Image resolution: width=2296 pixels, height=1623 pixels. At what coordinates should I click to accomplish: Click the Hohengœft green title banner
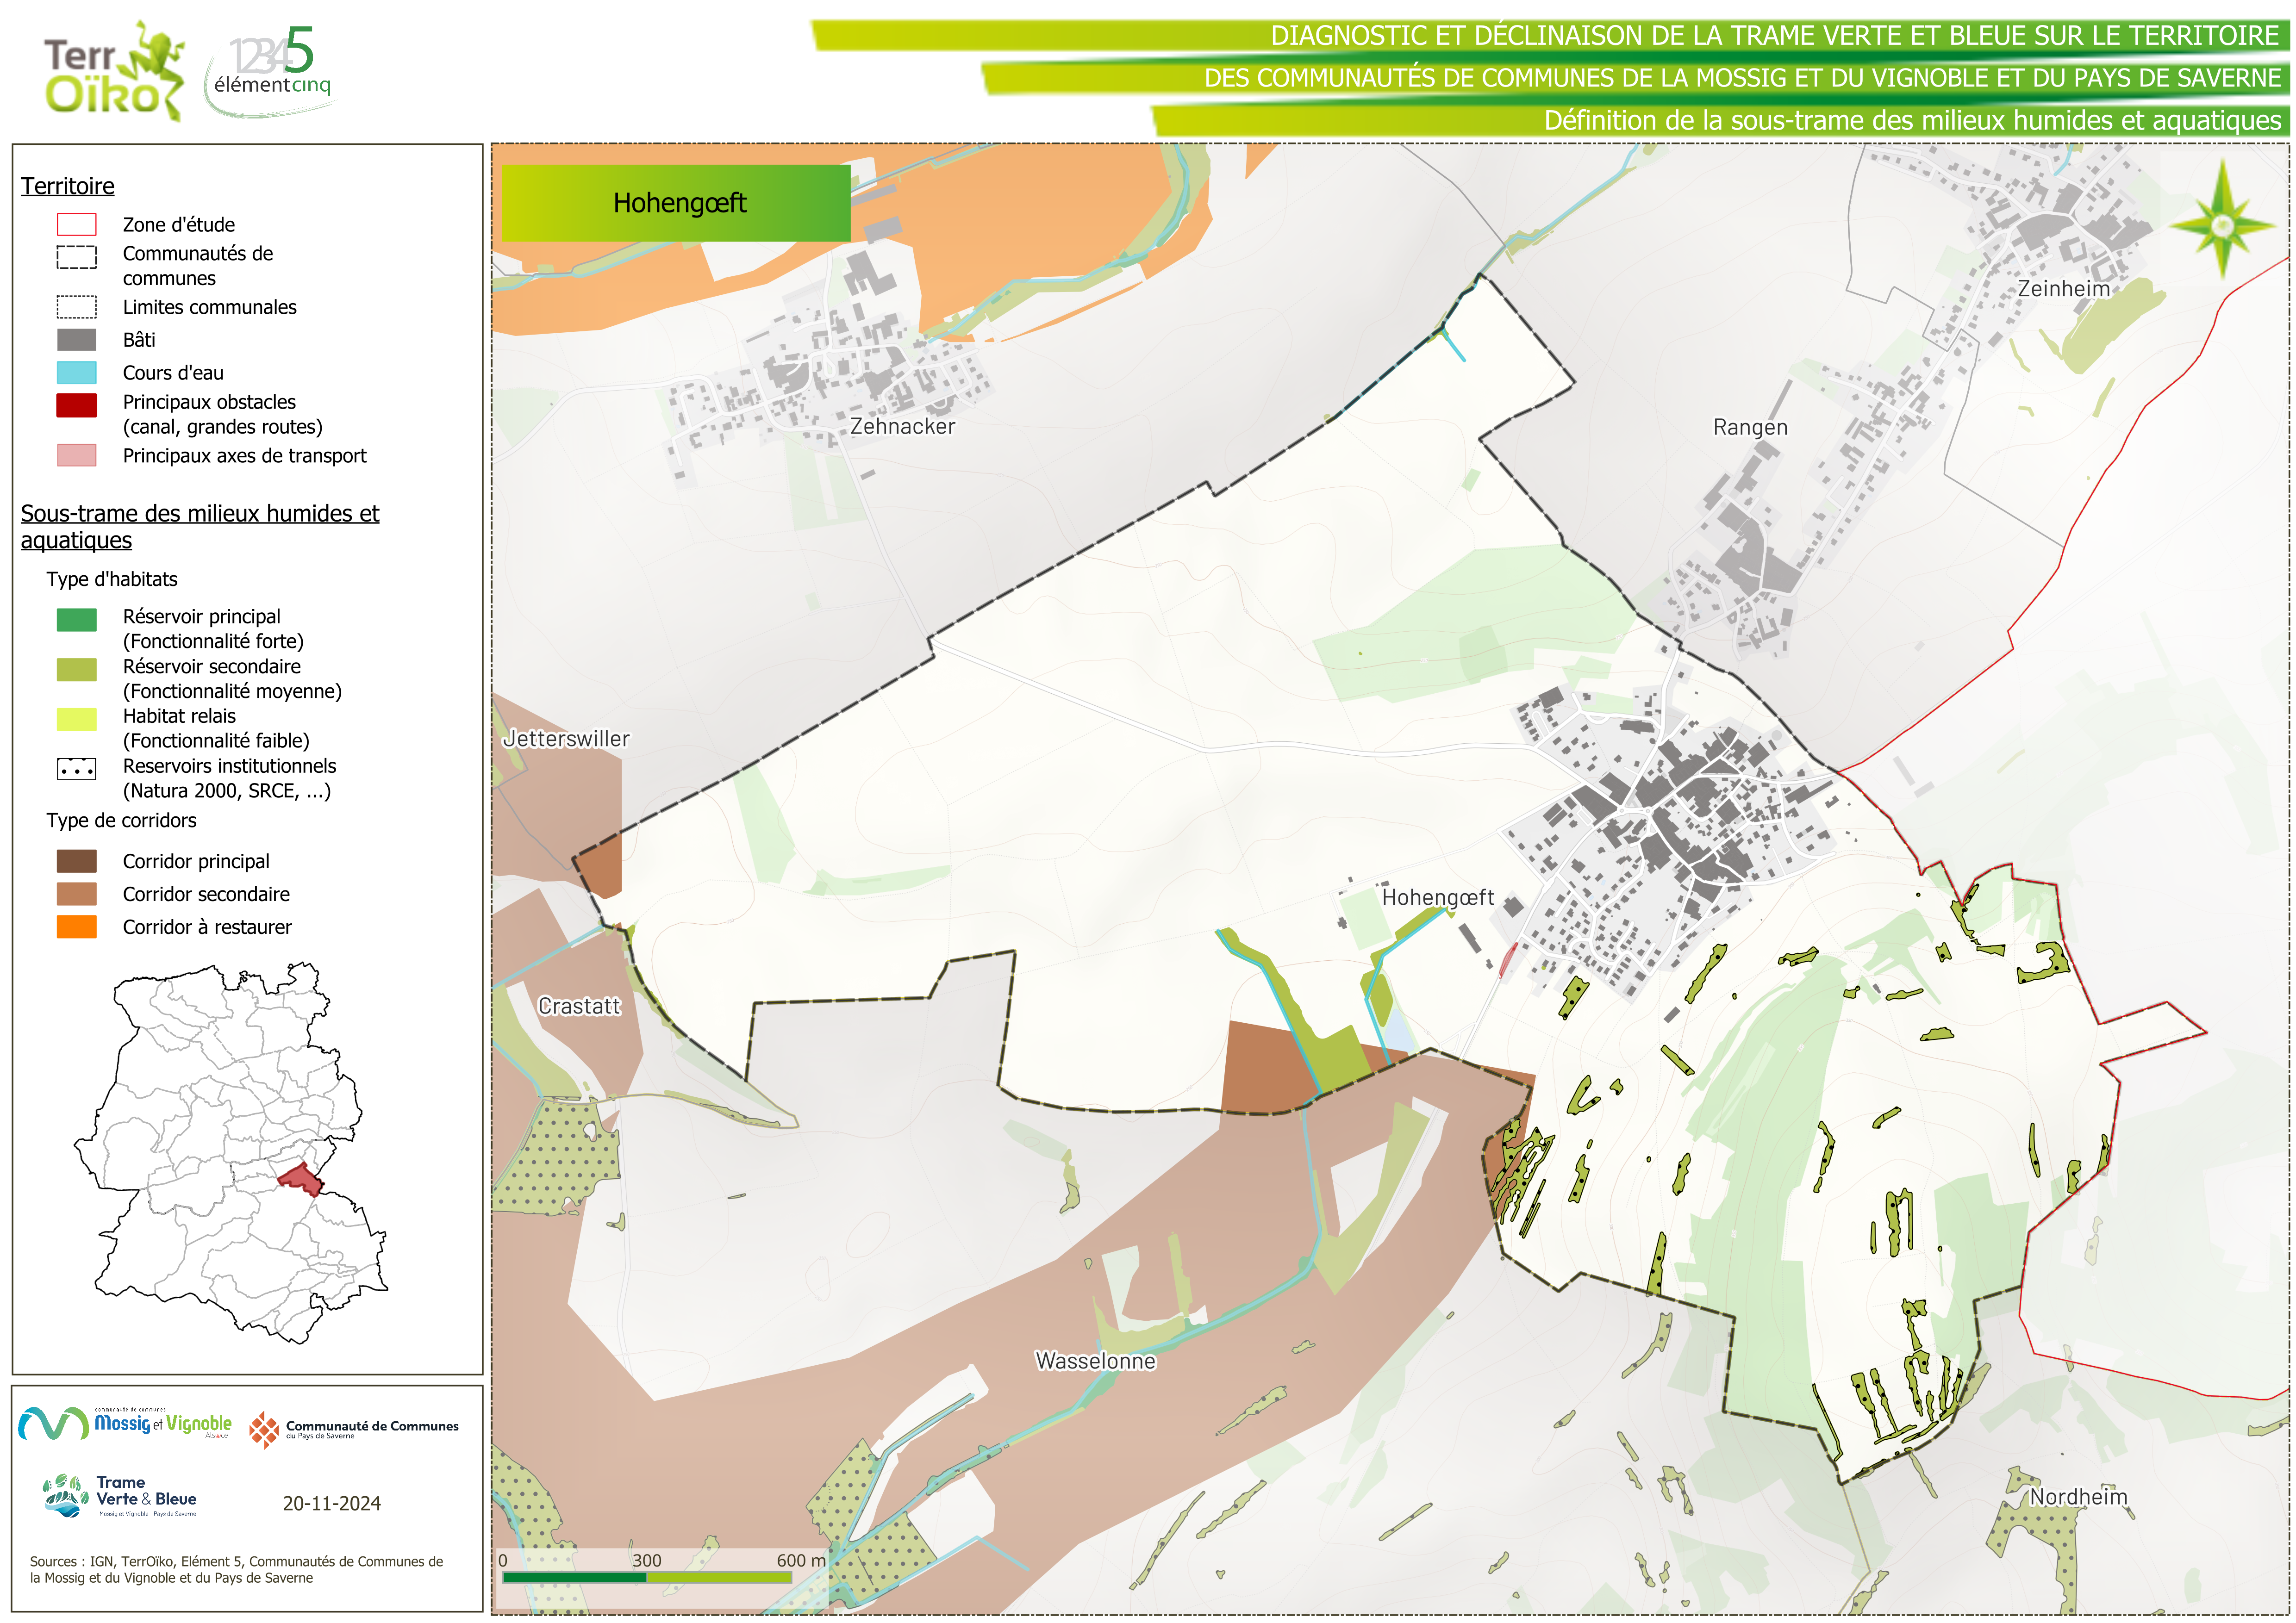click(676, 203)
